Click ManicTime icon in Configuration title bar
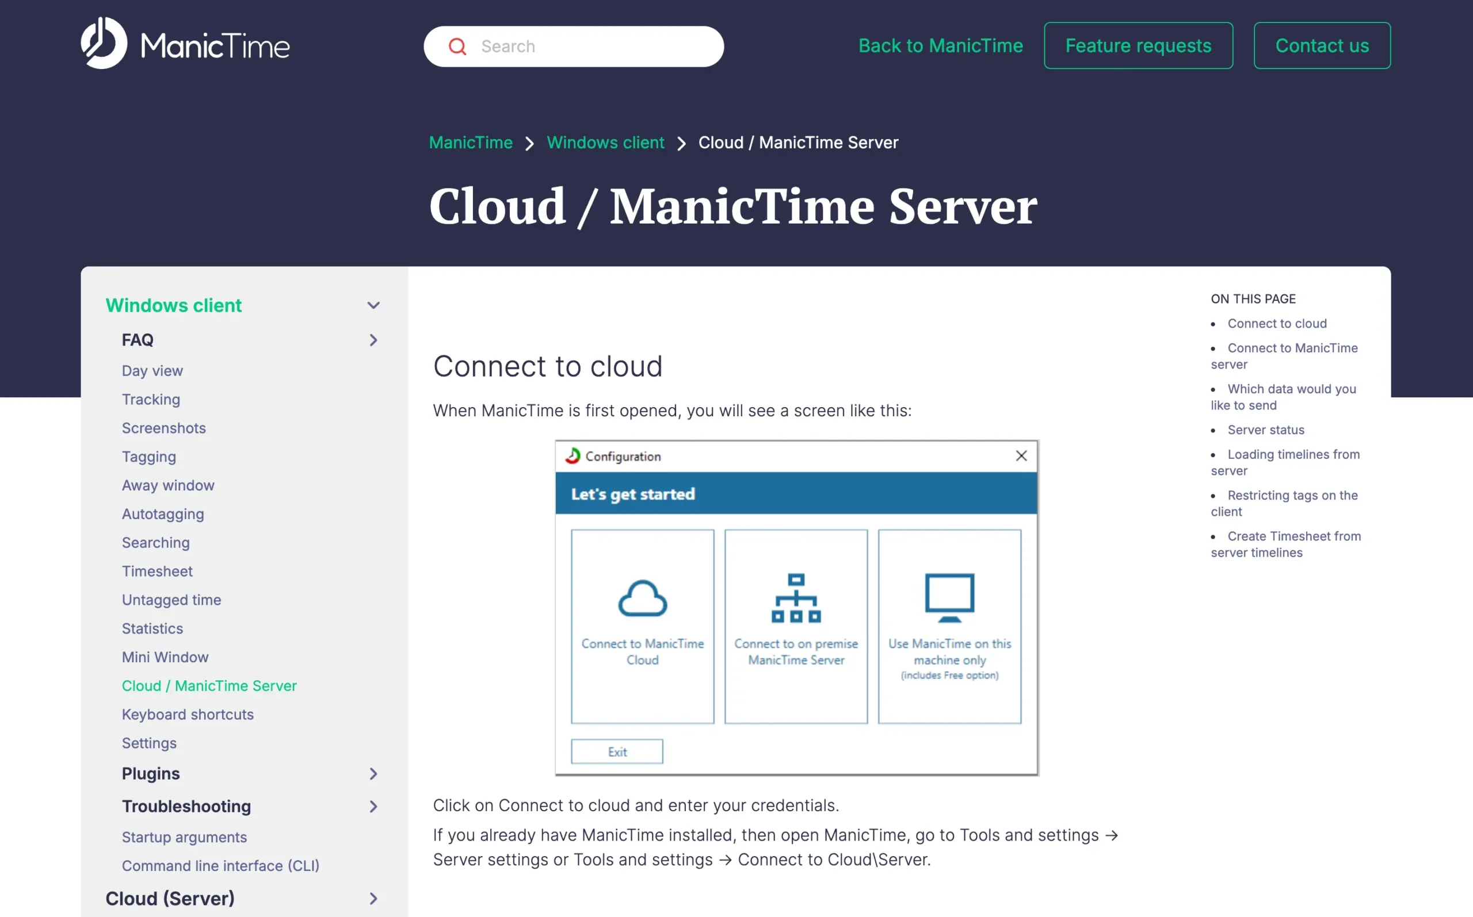Image resolution: width=1473 pixels, height=917 pixels. (x=573, y=456)
